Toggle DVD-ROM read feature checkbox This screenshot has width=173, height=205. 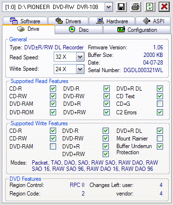tap(53, 112)
